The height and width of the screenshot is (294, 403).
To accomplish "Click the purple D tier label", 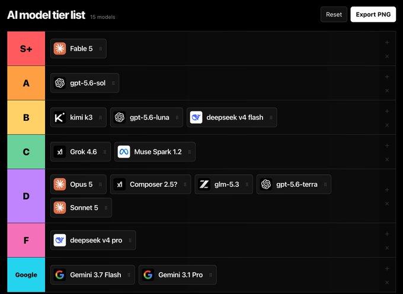I will pos(26,196).
